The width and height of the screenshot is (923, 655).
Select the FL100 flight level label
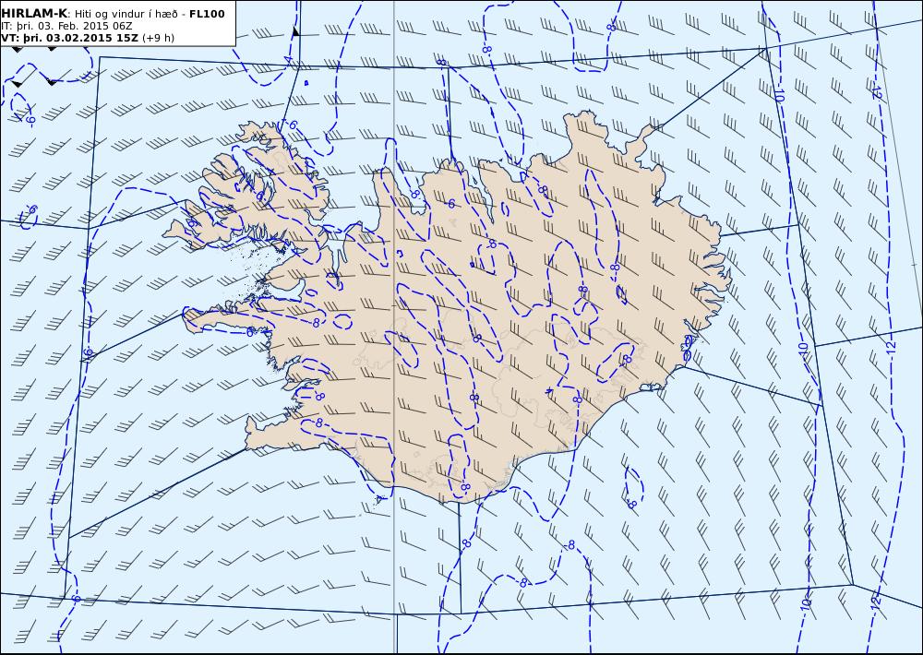pyautogui.click(x=207, y=14)
